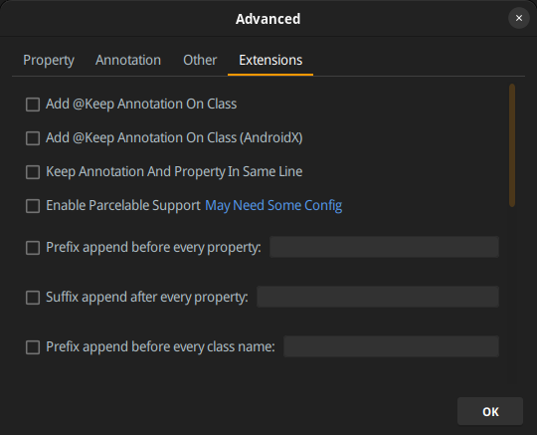537x435 pixels.
Task: Tick Prefix append before every class name
Action: (33, 347)
